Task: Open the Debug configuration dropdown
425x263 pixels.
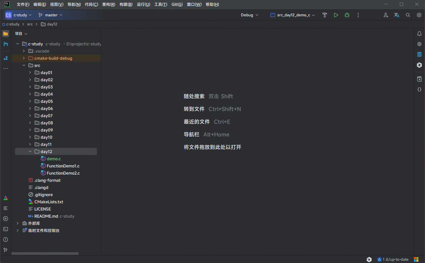Action: 249,15
